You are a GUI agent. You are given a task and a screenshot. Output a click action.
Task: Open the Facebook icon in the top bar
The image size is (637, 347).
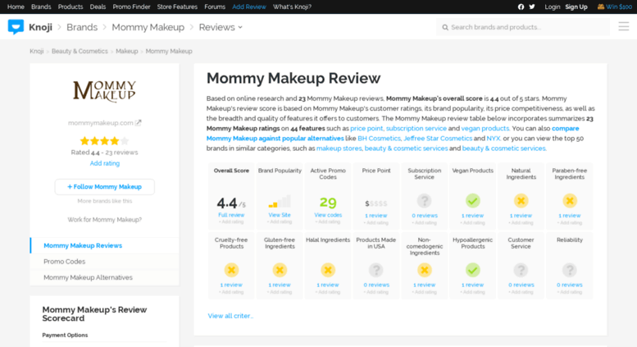(x=521, y=7)
